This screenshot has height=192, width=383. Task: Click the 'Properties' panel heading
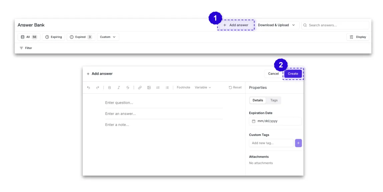click(258, 88)
